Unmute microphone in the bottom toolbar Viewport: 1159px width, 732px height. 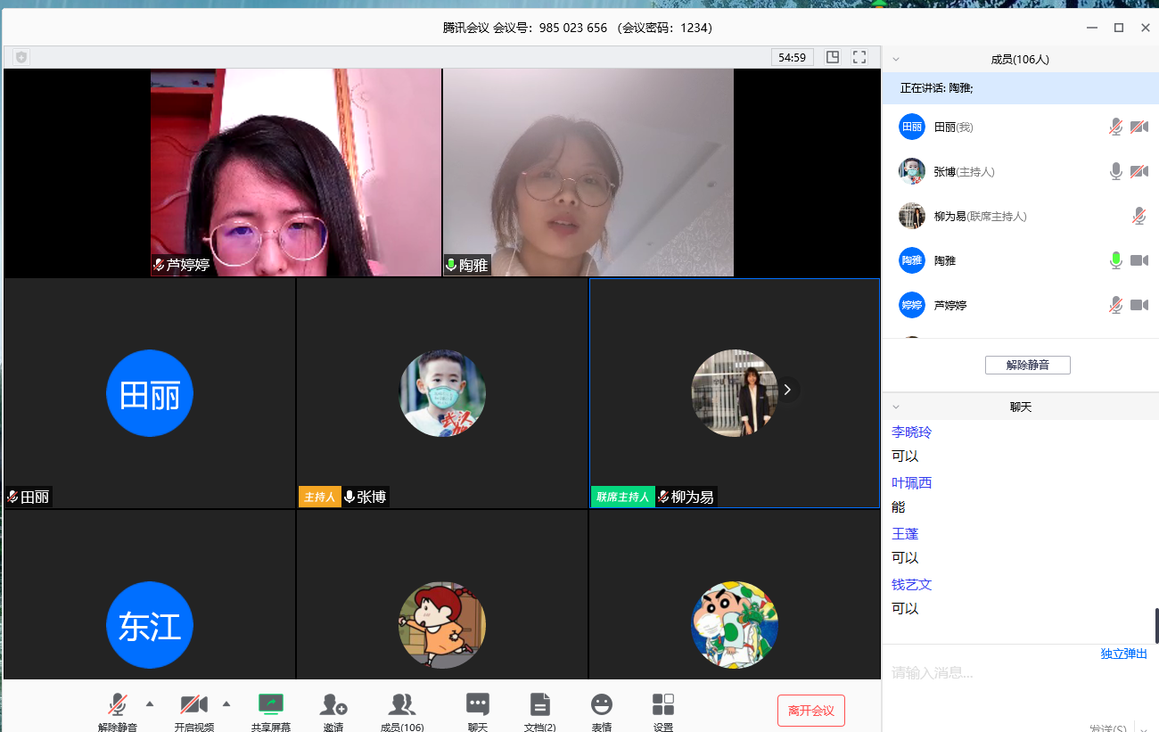(x=117, y=705)
